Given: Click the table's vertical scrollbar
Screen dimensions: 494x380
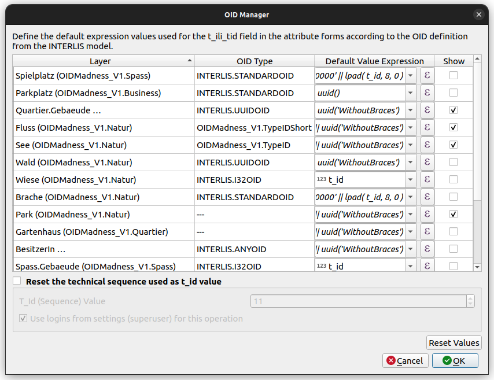Looking at the screenshot, I should (x=477, y=145).
